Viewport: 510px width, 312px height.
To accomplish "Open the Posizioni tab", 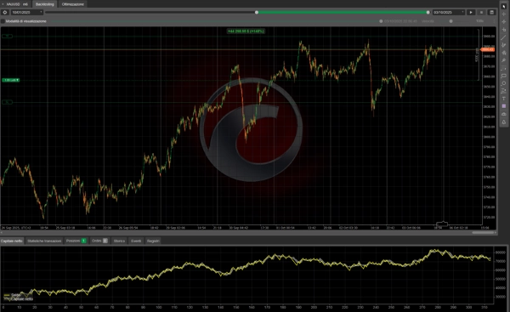I will [x=76, y=241].
